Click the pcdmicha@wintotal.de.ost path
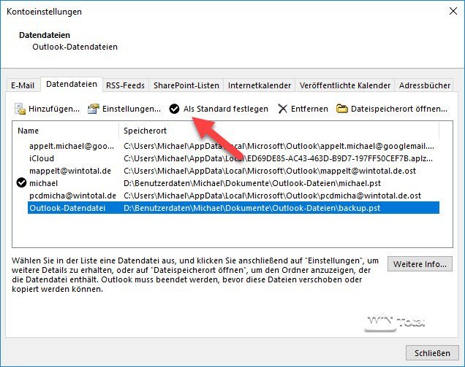 pyautogui.click(x=272, y=196)
